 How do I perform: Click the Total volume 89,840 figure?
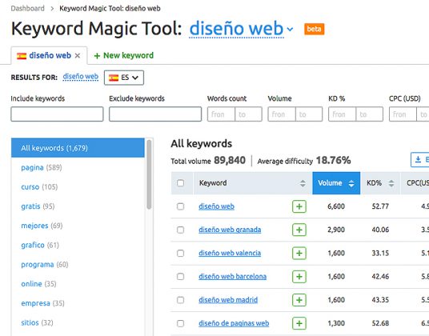(230, 160)
